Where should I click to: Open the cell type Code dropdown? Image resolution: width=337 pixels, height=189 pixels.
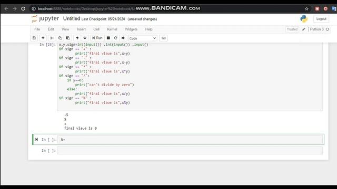coord(143,38)
